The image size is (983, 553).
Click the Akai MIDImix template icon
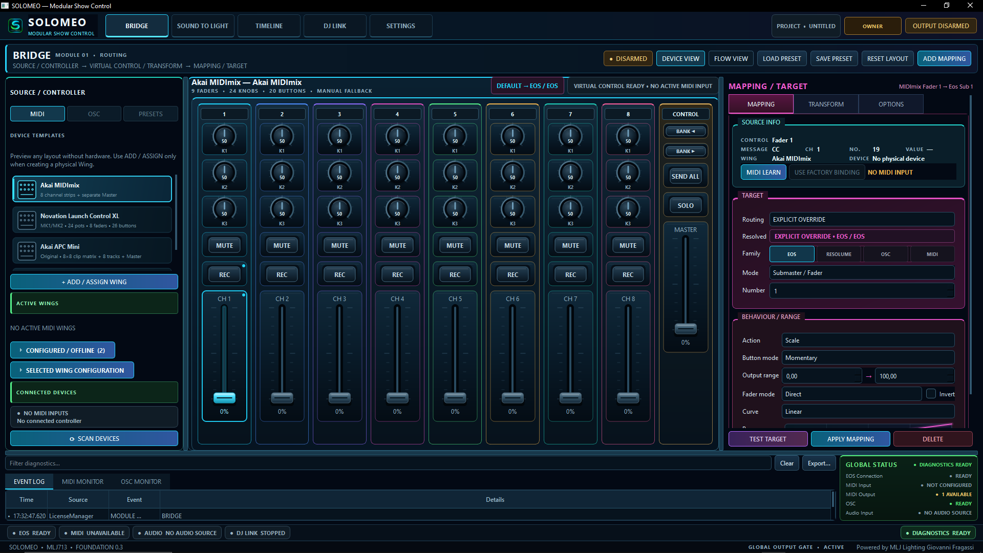tap(27, 189)
